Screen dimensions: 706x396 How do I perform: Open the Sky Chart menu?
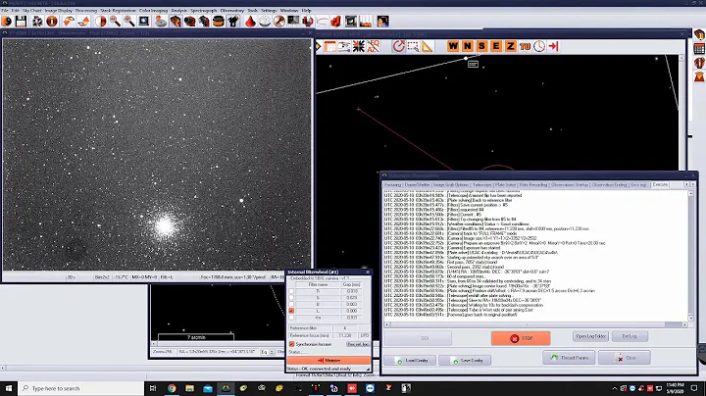coord(31,11)
